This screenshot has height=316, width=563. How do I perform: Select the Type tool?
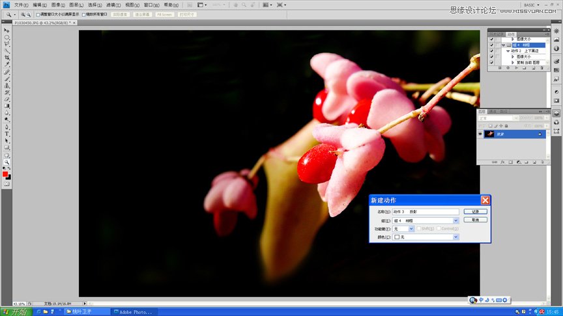tap(7, 134)
